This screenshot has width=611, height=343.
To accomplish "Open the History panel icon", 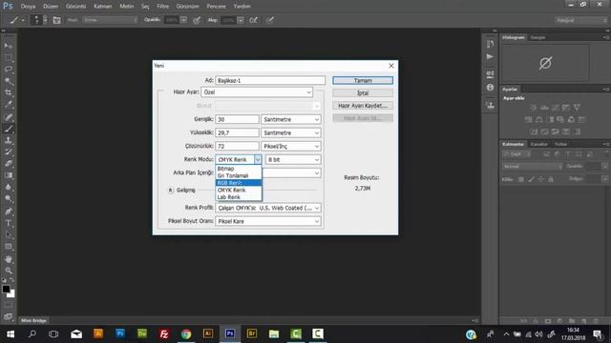I will click(490, 44).
